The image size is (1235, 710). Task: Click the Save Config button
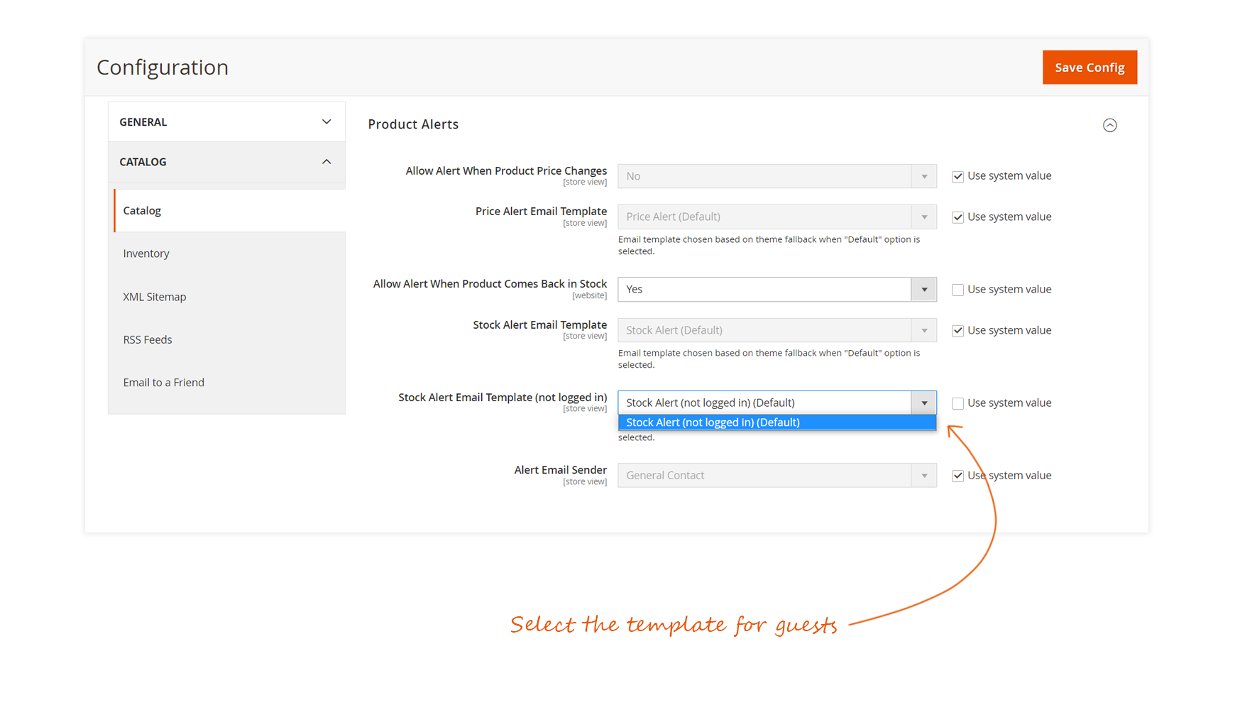pos(1089,67)
